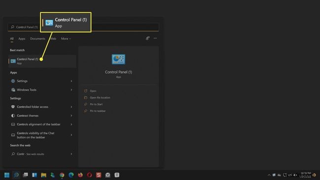Screen dimensions: 320x180
Task: Click the Control Panel (1) title in preview pane
Action: [118, 72]
